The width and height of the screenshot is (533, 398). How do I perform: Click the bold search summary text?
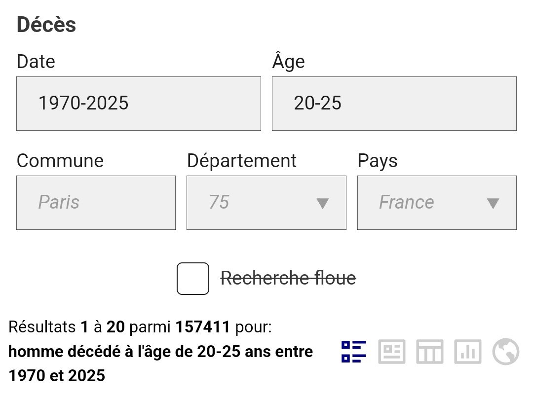pyautogui.click(x=160, y=363)
